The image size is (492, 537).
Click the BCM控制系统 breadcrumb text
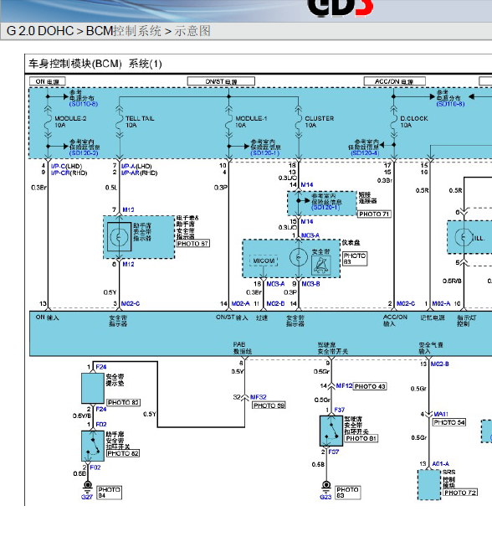[124, 31]
